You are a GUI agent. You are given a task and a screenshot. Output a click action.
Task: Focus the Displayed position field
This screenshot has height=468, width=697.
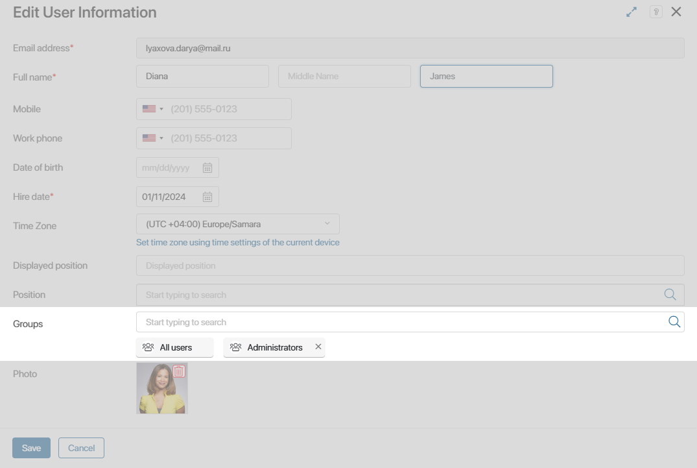click(x=410, y=265)
